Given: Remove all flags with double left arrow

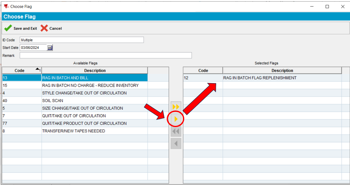Looking at the screenshot, I should pos(176,131).
